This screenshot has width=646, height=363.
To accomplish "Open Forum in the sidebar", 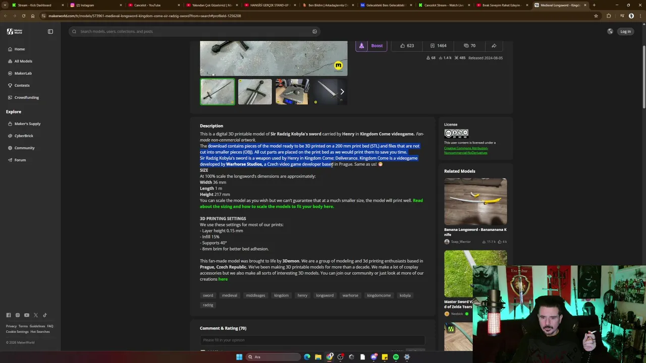I will click(20, 160).
